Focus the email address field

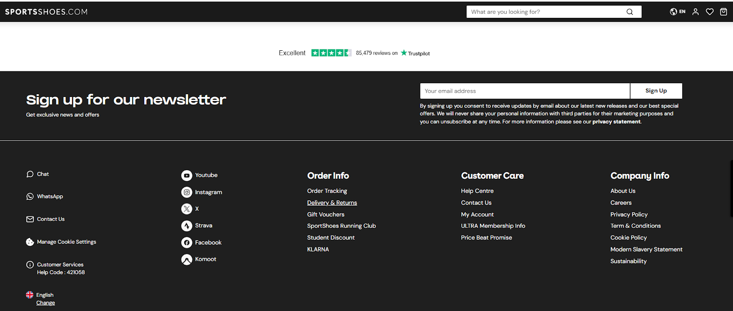click(x=525, y=91)
